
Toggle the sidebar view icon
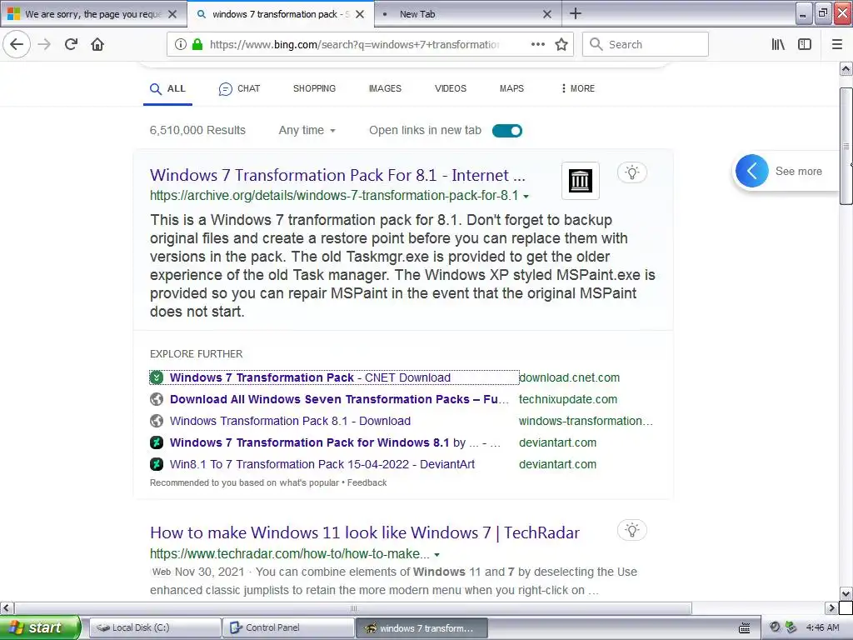pyautogui.click(x=805, y=44)
